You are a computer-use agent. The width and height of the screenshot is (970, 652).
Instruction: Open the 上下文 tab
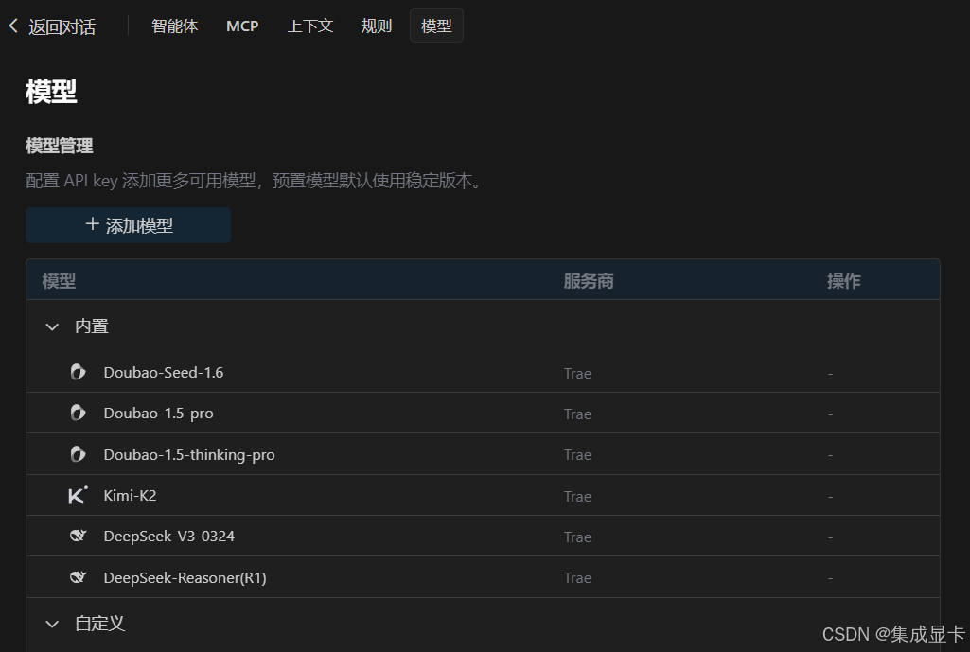click(x=310, y=26)
